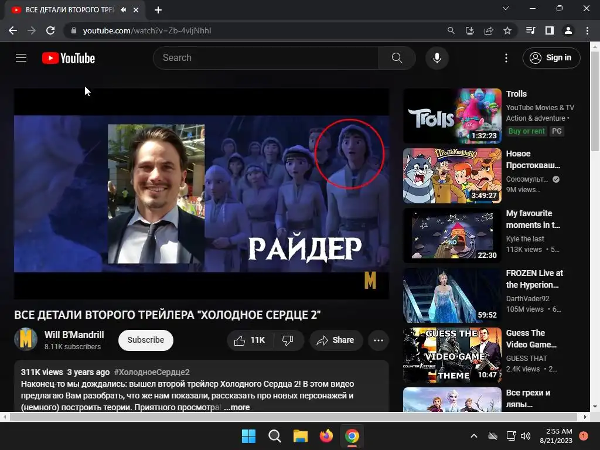Viewport: 600px width, 450px height.
Task: Open more actions ellipsis under video
Action: (379, 340)
